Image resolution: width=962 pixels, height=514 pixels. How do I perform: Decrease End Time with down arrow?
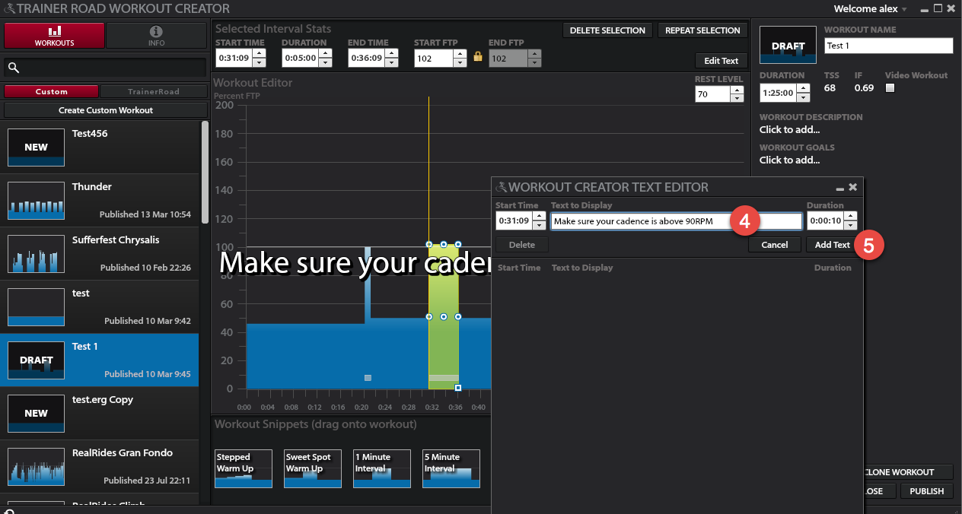point(391,62)
